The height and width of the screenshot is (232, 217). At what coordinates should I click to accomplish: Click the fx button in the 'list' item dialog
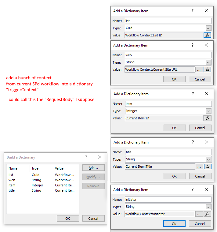click(208, 35)
